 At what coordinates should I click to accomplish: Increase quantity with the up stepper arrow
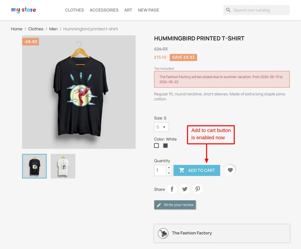[x=169, y=168]
